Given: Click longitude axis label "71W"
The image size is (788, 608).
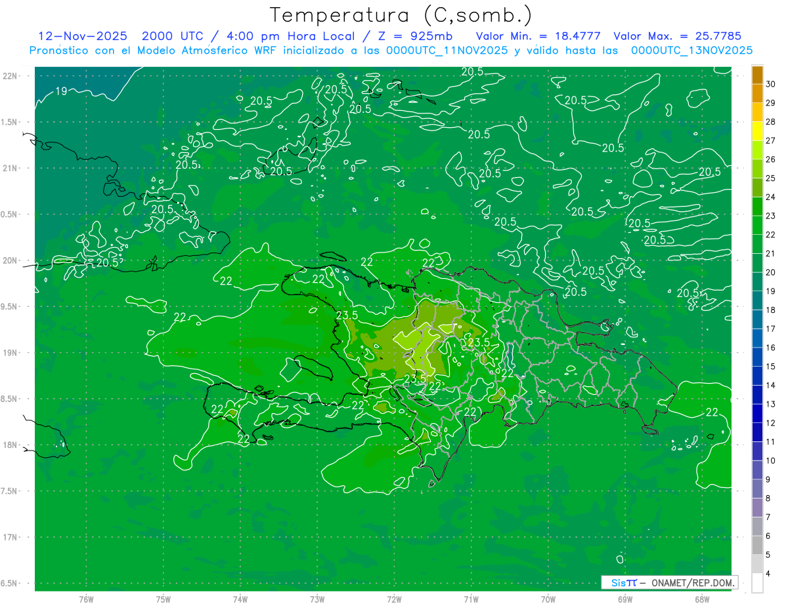Looking at the screenshot, I should (471, 599).
